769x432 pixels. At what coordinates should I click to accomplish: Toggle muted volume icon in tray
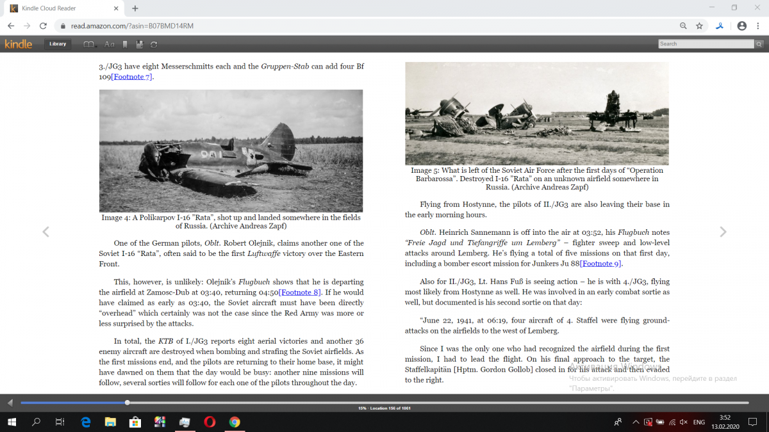pos(684,422)
